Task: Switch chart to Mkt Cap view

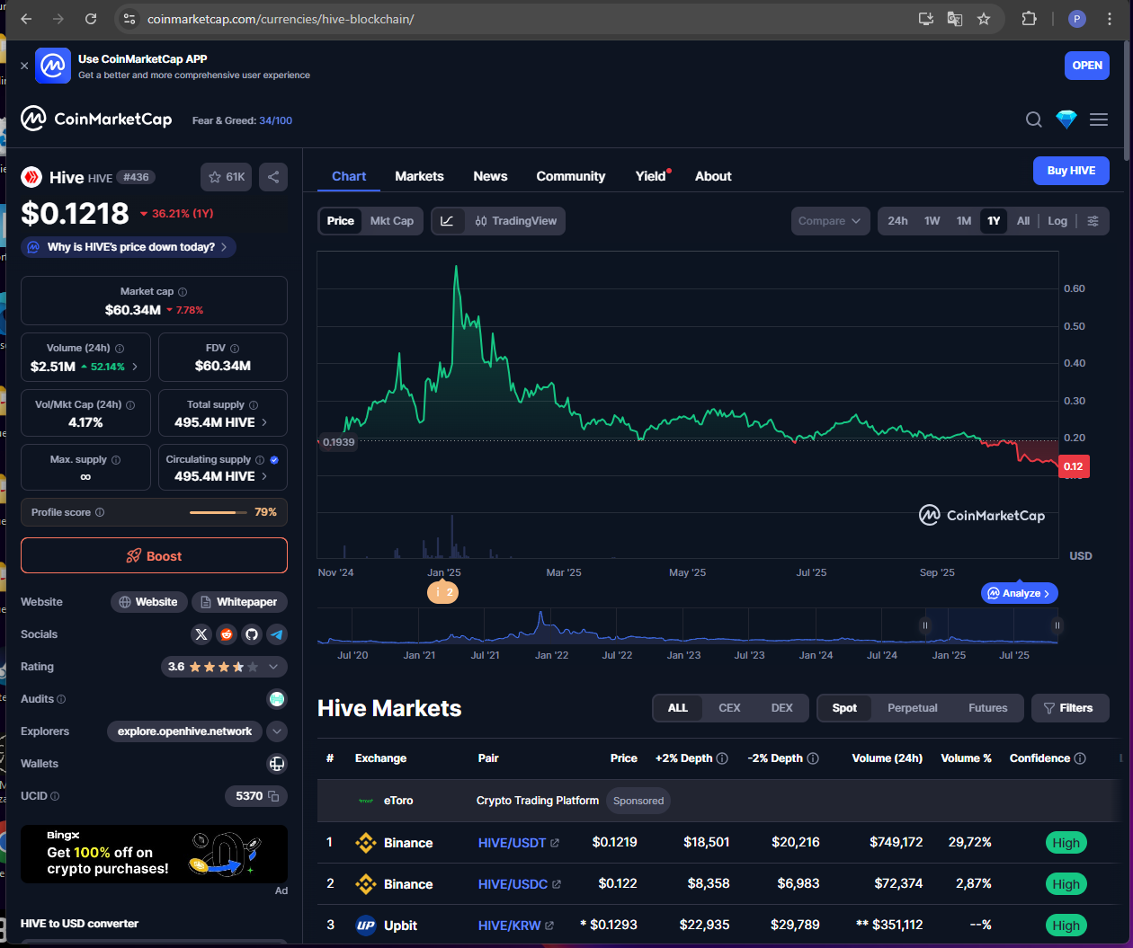Action: pos(392,221)
